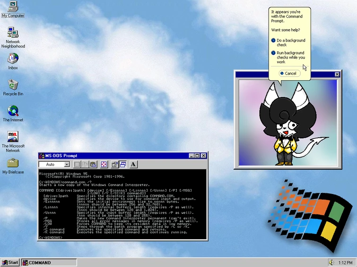This screenshot has width=357, height=267.
Task: Click 'Want some help?' balloon text
Action: click(286, 30)
